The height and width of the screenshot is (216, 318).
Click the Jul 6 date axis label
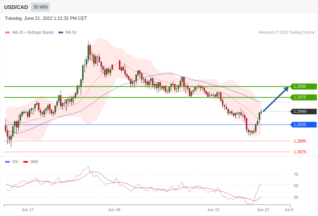pos(289,210)
